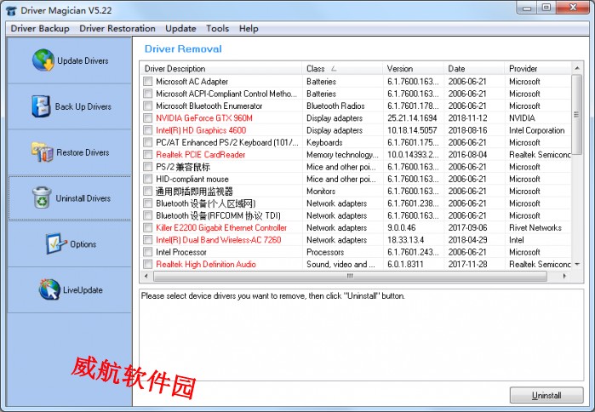Sort by the Version column header
Viewport: 595px width, 412px height.
coord(413,68)
